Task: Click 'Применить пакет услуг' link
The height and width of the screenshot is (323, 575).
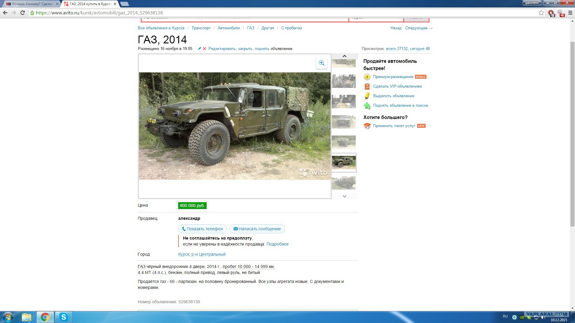Action: (394, 126)
